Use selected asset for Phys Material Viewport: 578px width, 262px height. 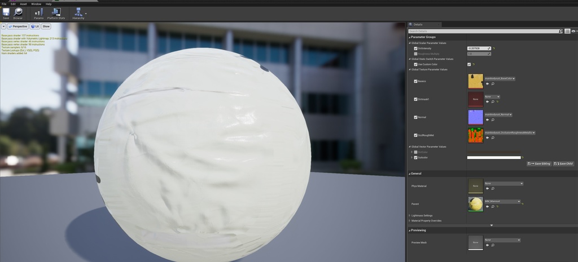tap(487, 188)
